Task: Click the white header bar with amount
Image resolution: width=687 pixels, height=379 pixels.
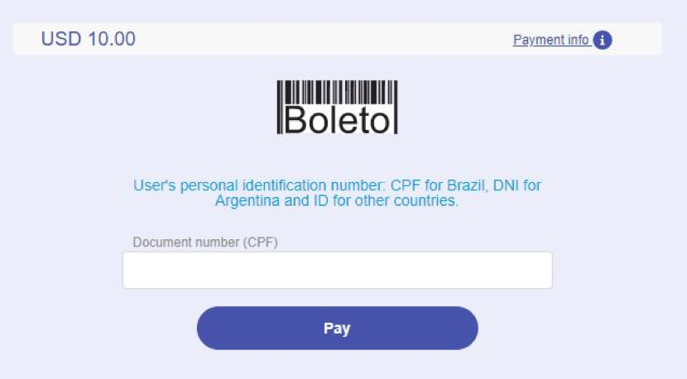Action: [x=338, y=39]
